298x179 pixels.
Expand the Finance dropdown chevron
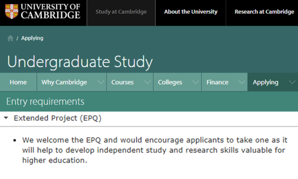coord(242,82)
